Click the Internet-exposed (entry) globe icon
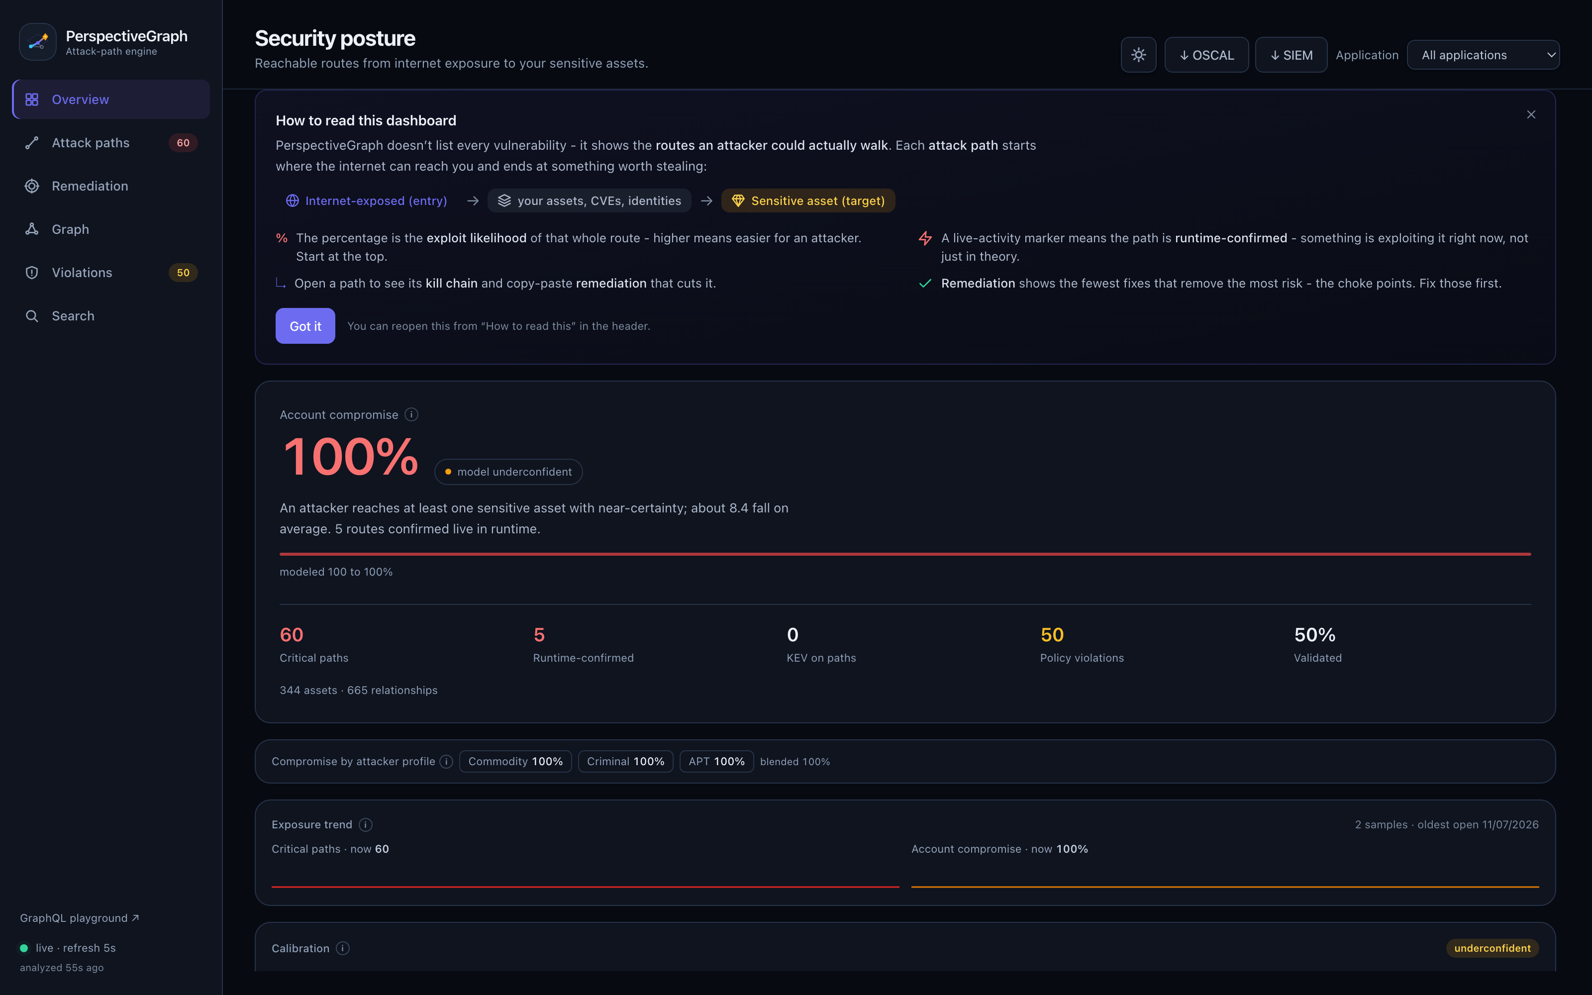The width and height of the screenshot is (1592, 995). (x=292, y=200)
